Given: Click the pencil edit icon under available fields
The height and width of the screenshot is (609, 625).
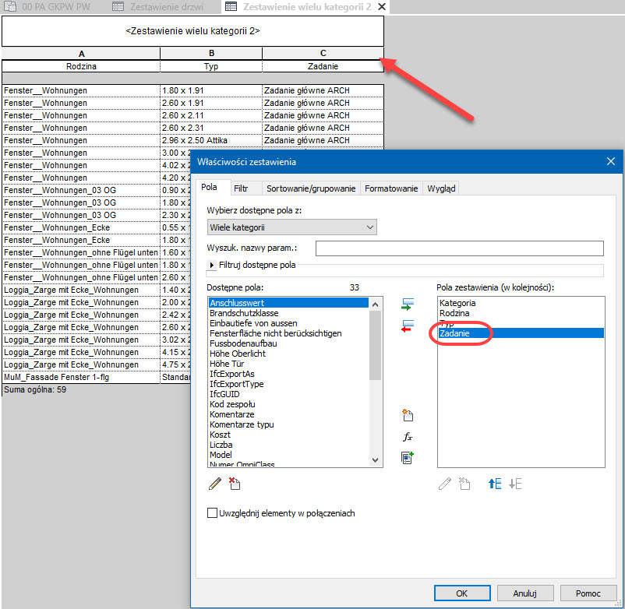Looking at the screenshot, I should (x=215, y=484).
